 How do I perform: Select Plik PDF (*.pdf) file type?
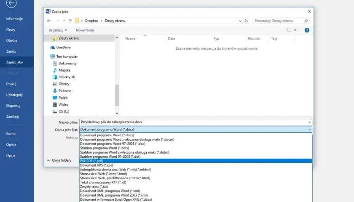(x=196, y=161)
